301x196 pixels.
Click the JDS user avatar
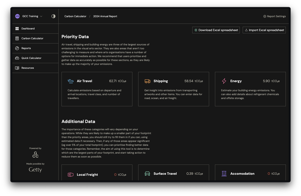17,16
